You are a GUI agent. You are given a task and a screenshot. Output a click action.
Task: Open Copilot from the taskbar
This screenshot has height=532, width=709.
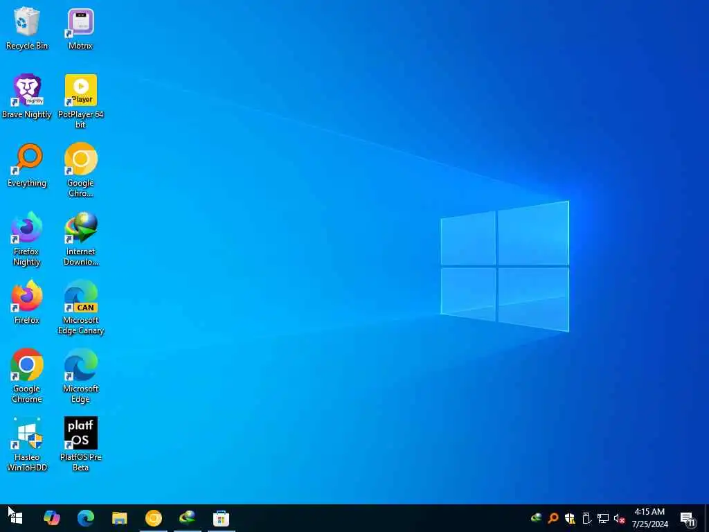(x=51, y=518)
